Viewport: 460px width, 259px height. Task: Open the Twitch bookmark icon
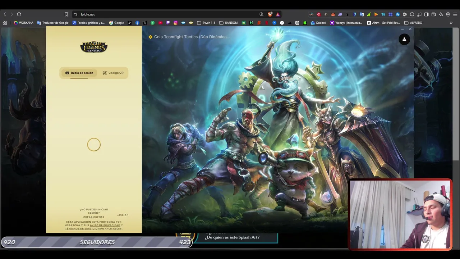click(x=168, y=23)
